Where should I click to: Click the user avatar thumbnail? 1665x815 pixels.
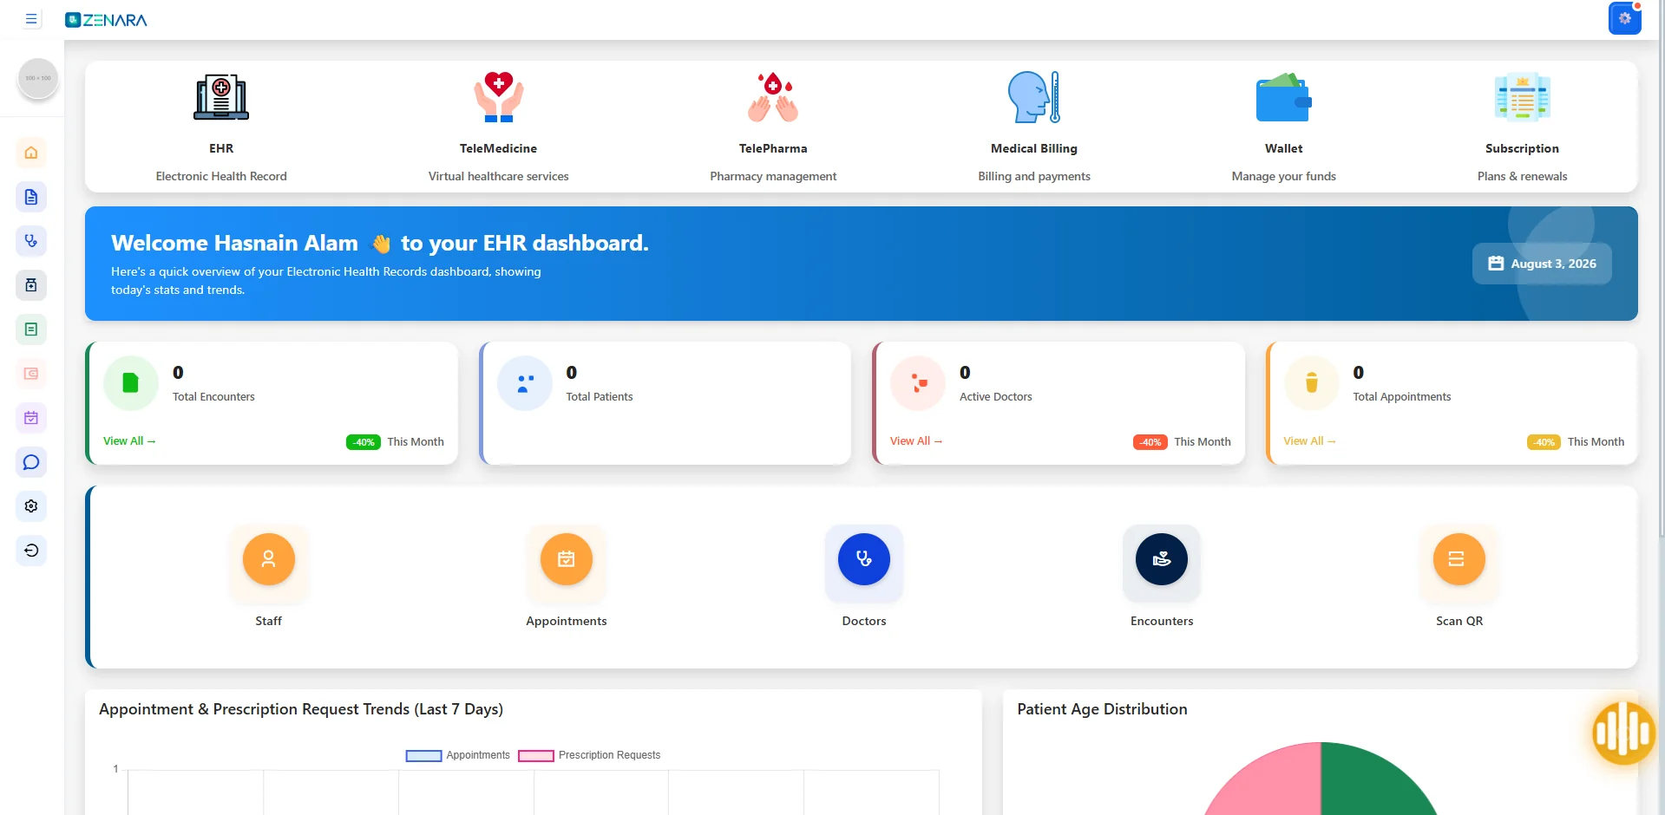[38, 78]
